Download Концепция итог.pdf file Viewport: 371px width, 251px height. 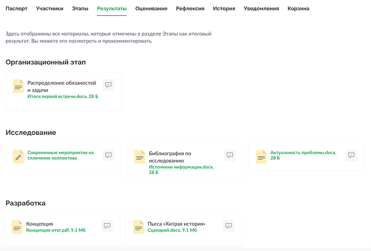coord(56,230)
